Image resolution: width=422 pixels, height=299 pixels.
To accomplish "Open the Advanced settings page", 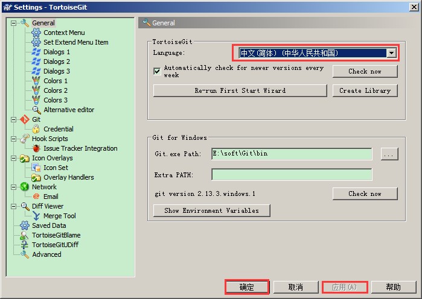I will click(x=46, y=254).
